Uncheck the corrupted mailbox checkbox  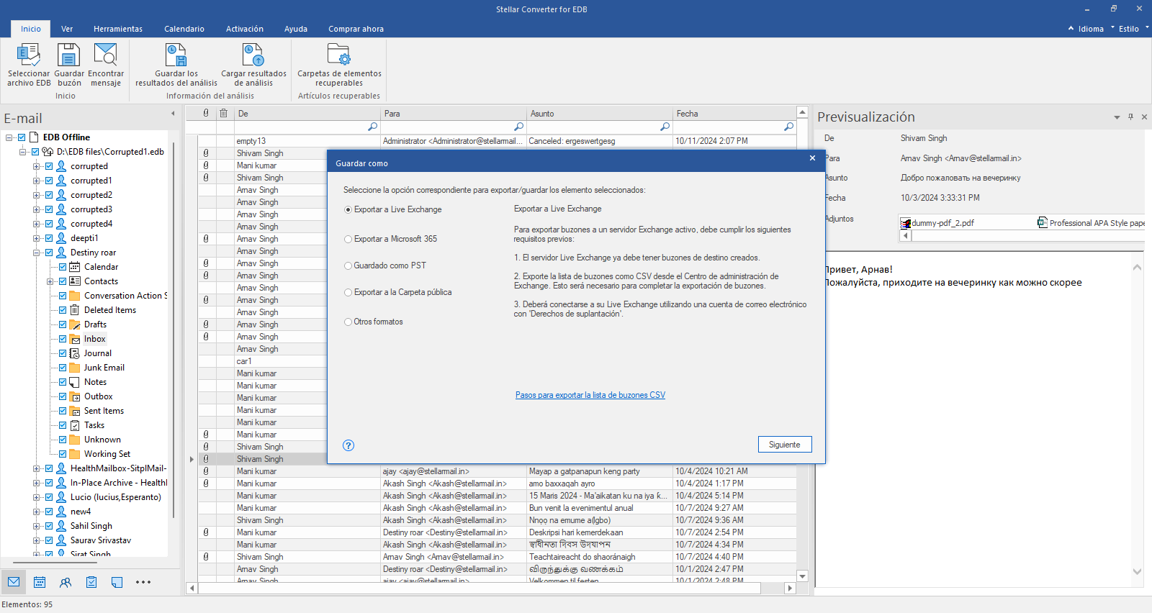[x=49, y=166]
